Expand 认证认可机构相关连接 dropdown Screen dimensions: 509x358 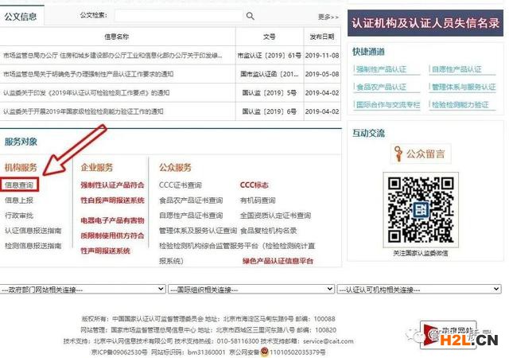(x=419, y=290)
